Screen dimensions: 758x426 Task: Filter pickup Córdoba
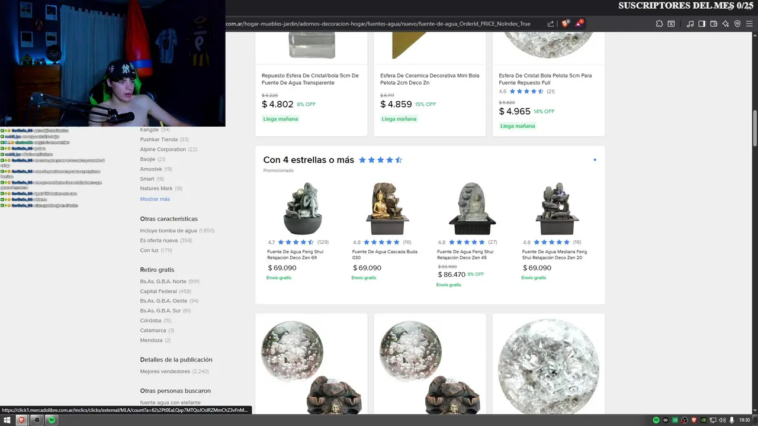(155, 320)
